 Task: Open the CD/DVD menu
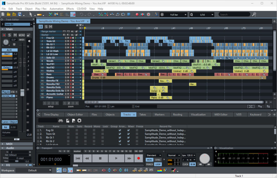click(x=82, y=9)
